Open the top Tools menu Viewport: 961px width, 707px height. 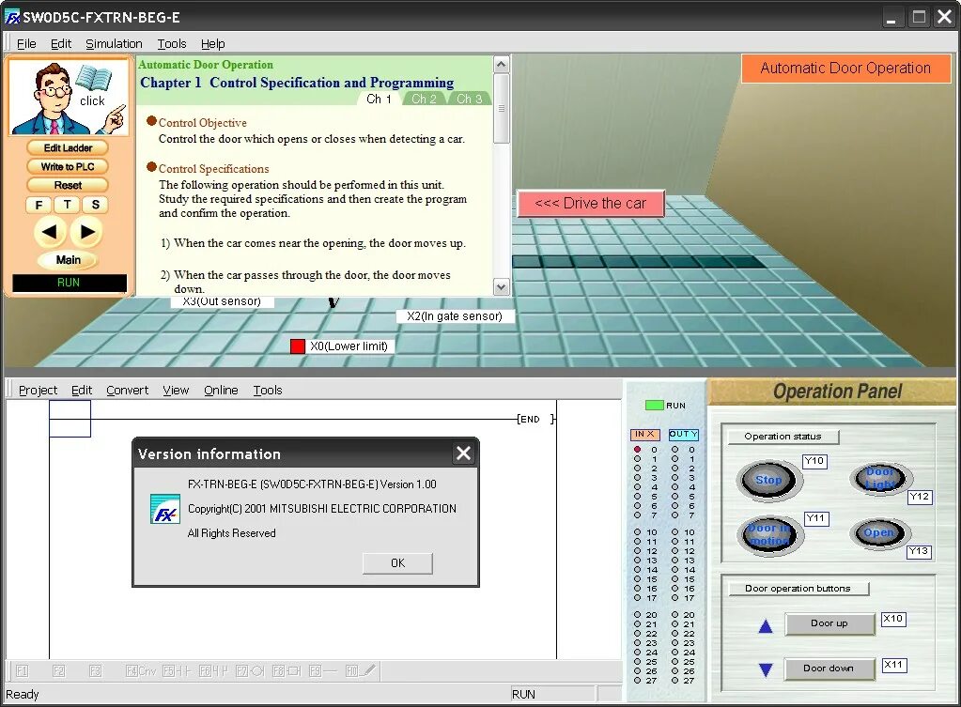(172, 43)
